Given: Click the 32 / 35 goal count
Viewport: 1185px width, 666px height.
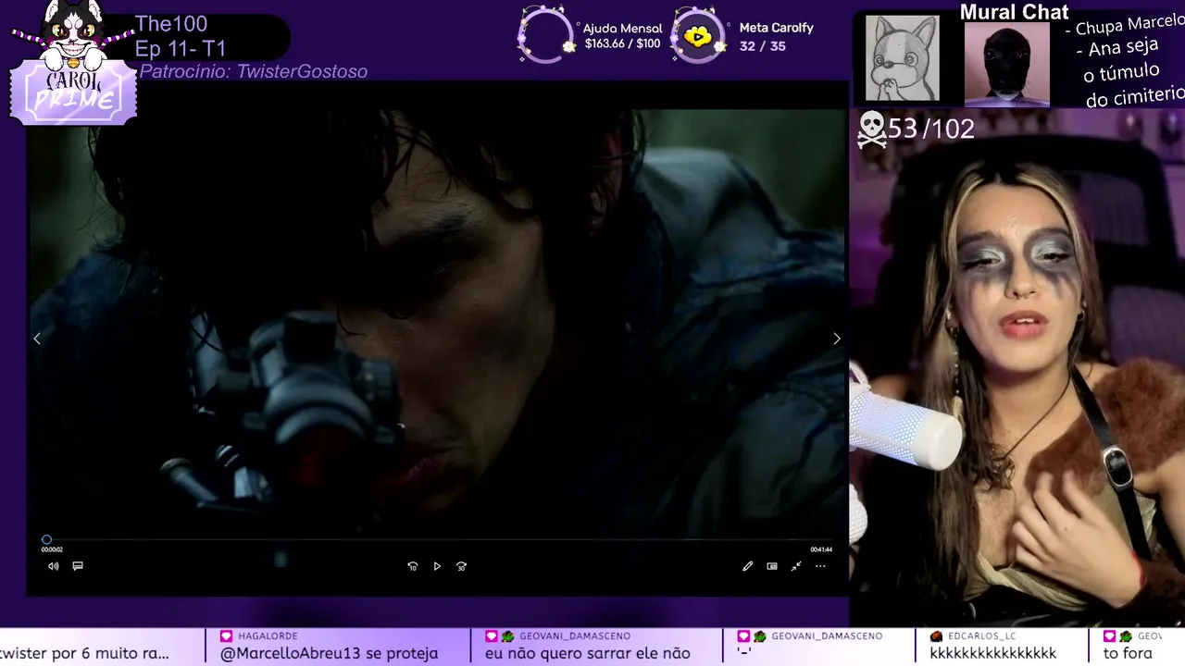Looking at the screenshot, I should coord(763,45).
